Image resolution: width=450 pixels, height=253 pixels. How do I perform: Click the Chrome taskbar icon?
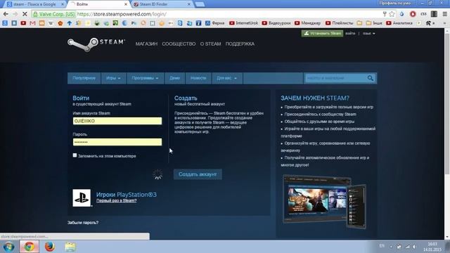(29, 247)
